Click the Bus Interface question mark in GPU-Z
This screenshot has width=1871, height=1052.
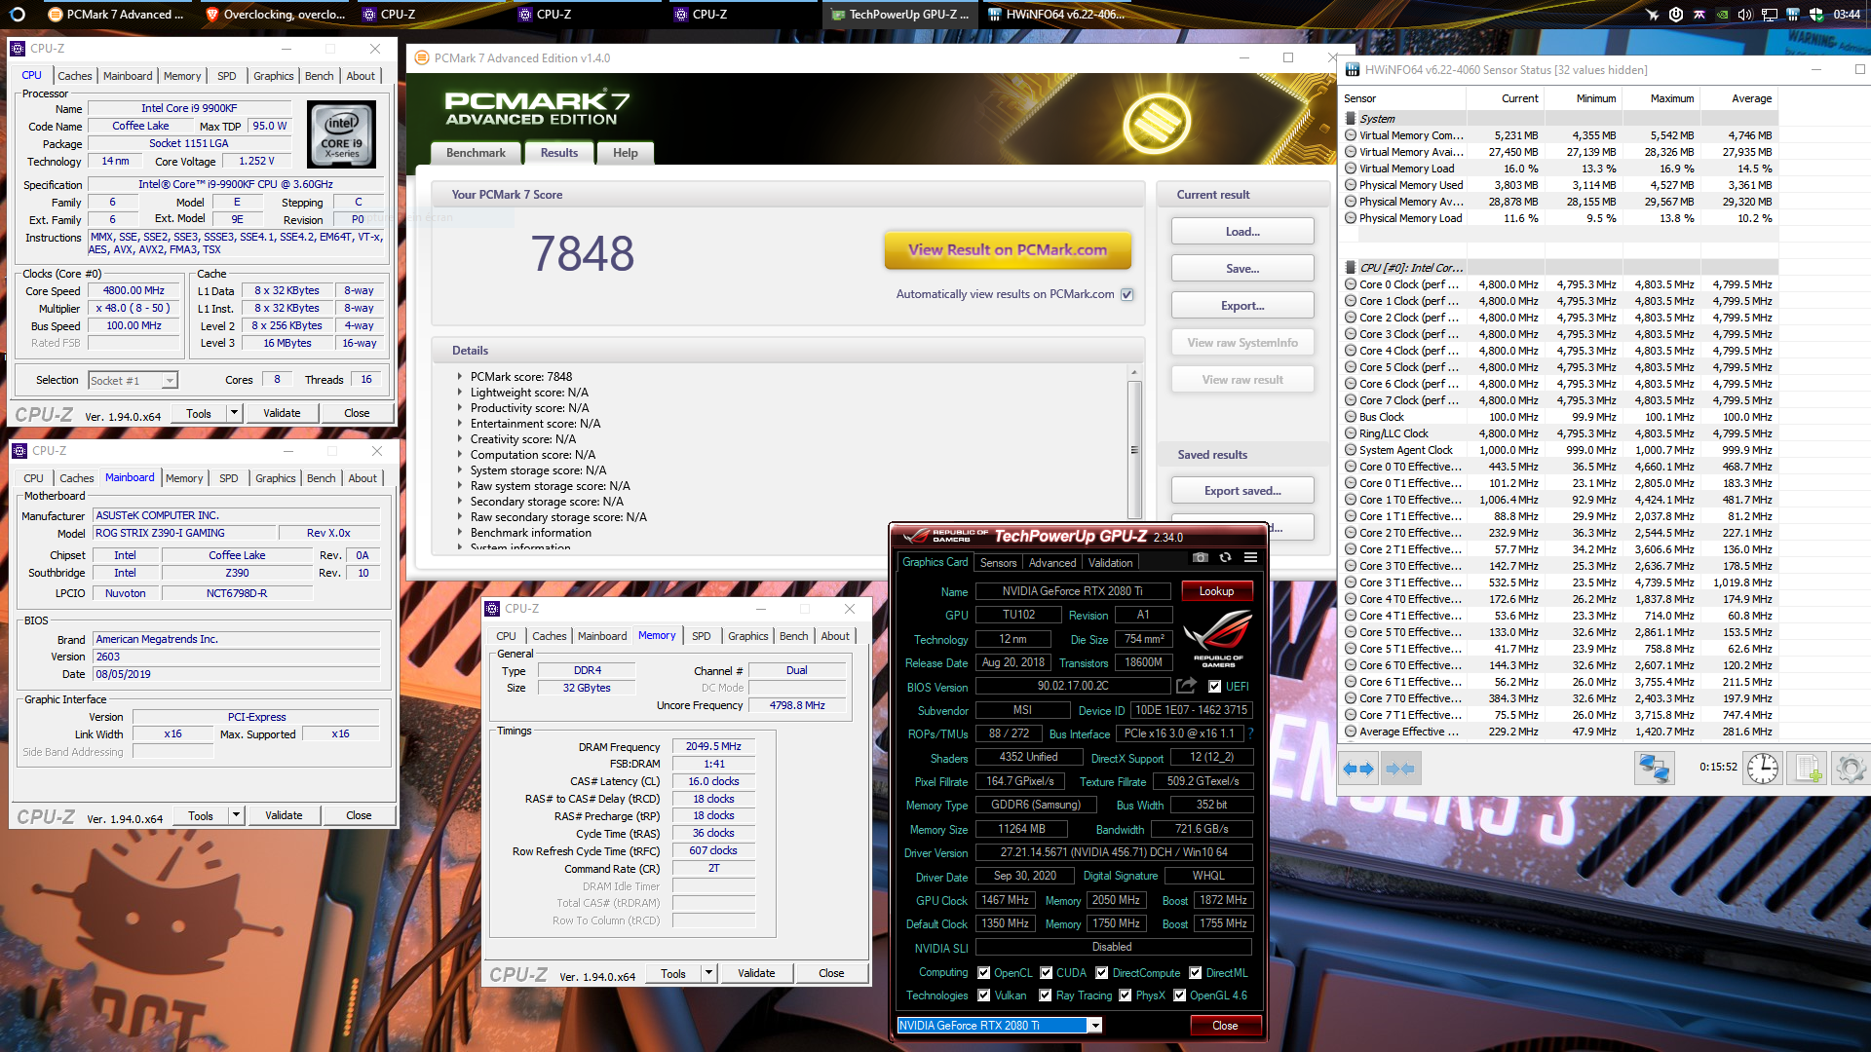click(1250, 733)
